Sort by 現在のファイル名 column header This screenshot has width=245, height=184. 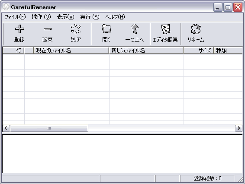(x=71, y=51)
